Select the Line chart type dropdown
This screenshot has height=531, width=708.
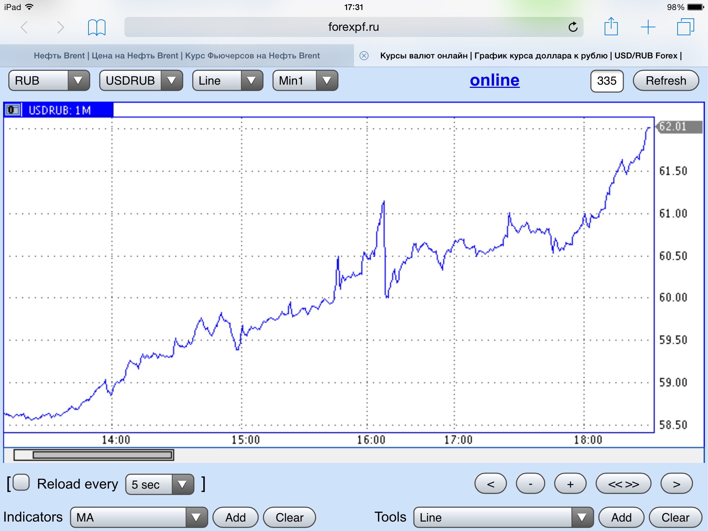pyautogui.click(x=227, y=81)
